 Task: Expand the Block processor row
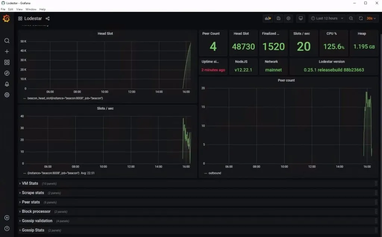click(x=36, y=211)
